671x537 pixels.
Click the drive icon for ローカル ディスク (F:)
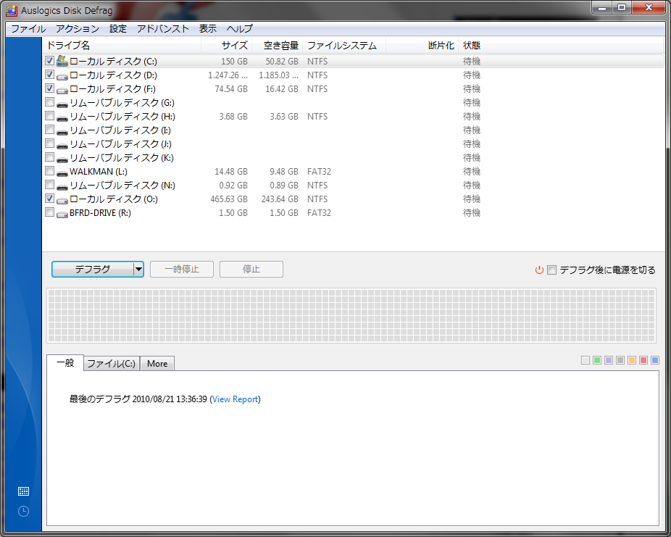click(62, 89)
